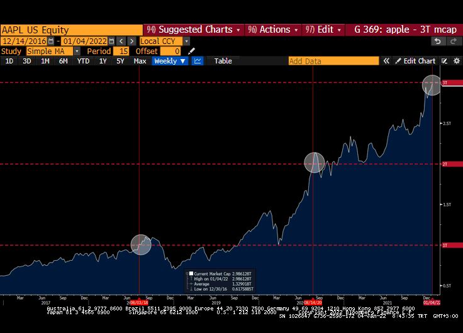Click the 01/04/22 date marker on axis
Viewport: 463px width, 333px height.
[x=432, y=303]
